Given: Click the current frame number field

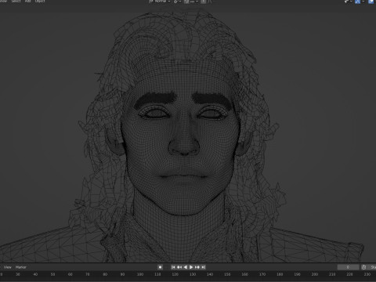Looking at the screenshot, I should click(348, 267).
